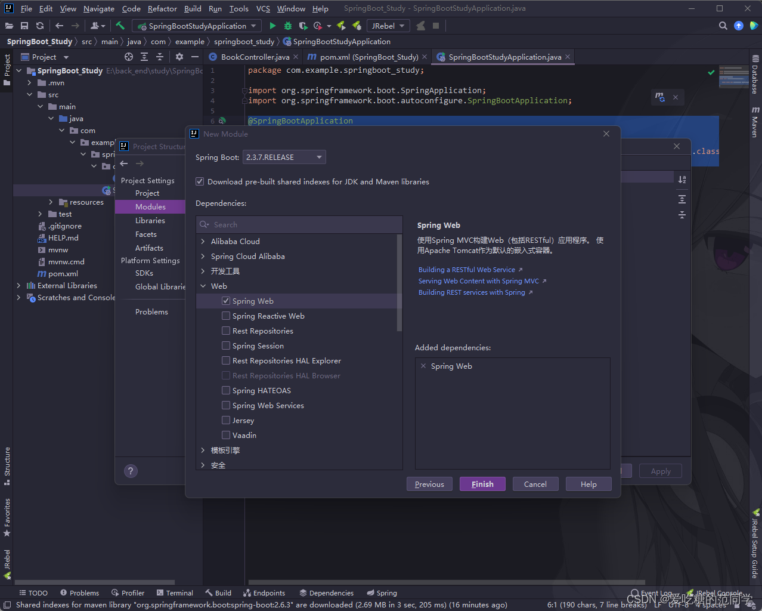Check the Rest Repositories dependency
Screen dimensions: 762x611
point(226,331)
